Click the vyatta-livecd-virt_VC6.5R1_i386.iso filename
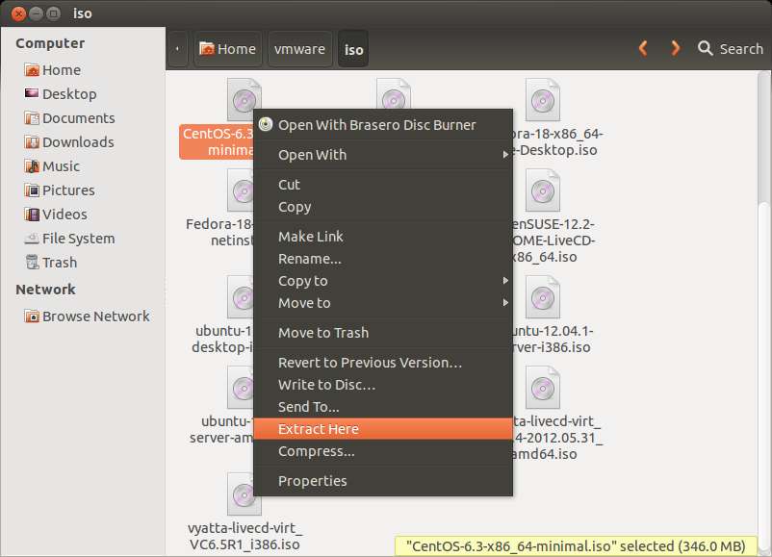772x557 pixels. click(244, 537)
